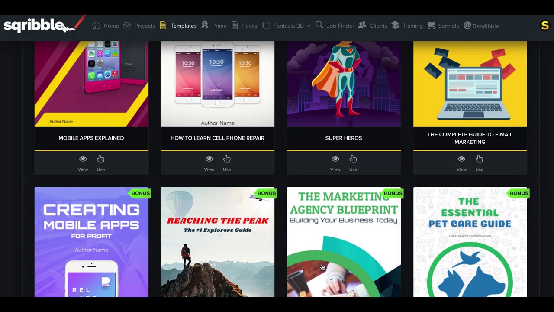Click the Training graduation cap icon
The image size is (554, 312).
(395, 25)
